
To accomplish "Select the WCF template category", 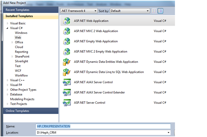I will (x=18, y=71).
